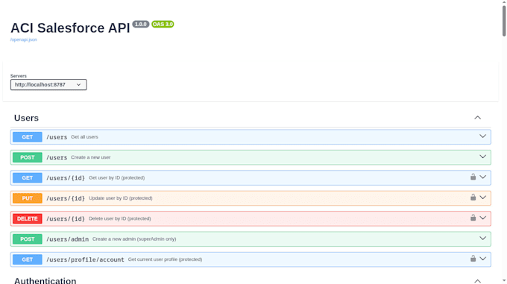Expand chevron on POST /users/admin row
The image size is (507, 284).
point(482,239)
